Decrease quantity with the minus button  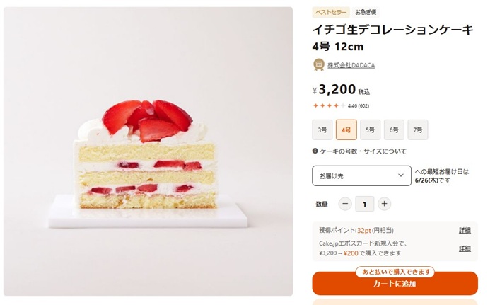[345, 204]
